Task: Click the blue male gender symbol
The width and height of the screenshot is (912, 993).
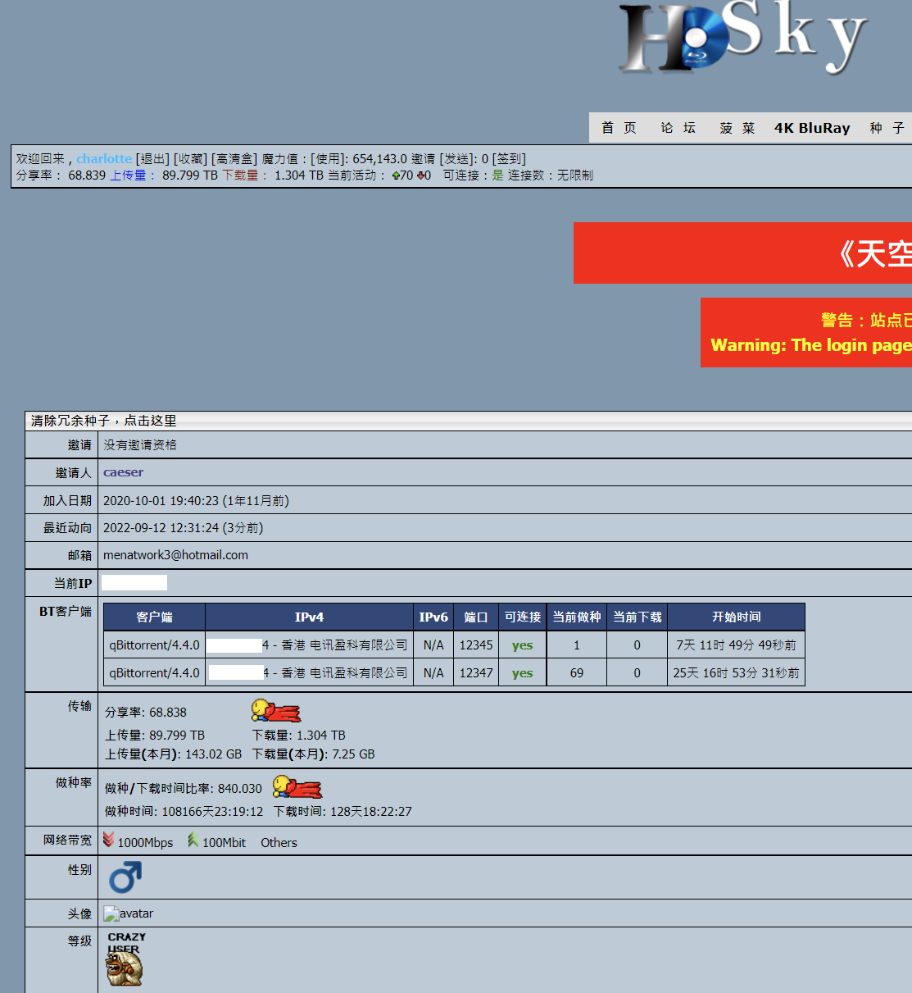Action: tap(125, 877)
